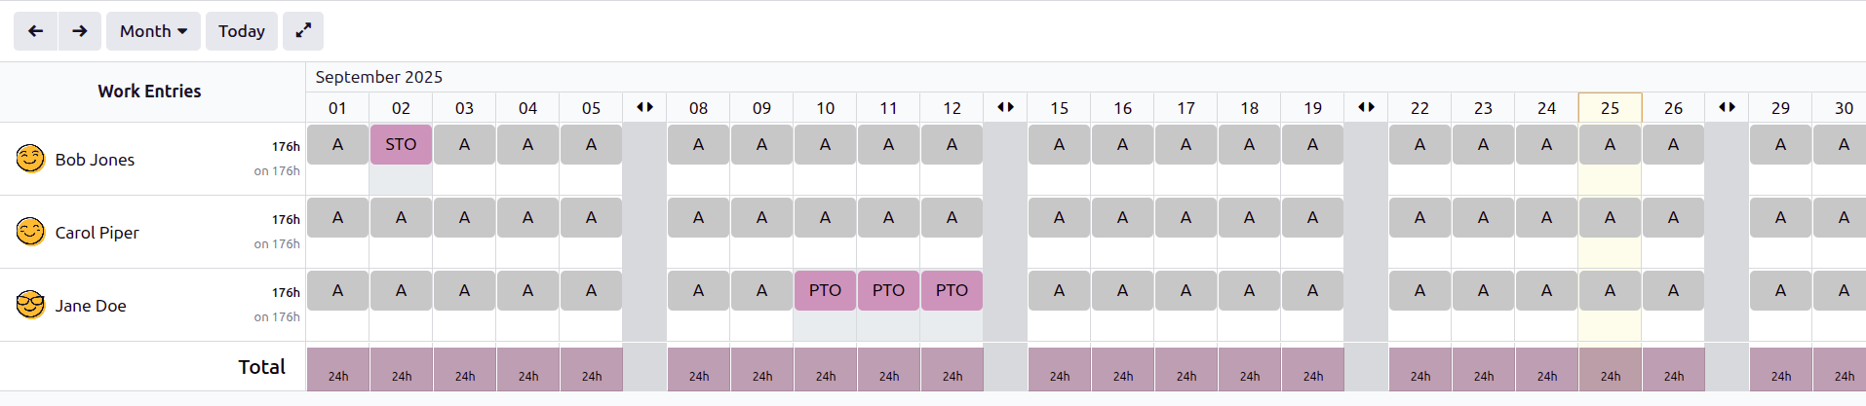Click Carol Piper employee name

click(x=97, y=233)
